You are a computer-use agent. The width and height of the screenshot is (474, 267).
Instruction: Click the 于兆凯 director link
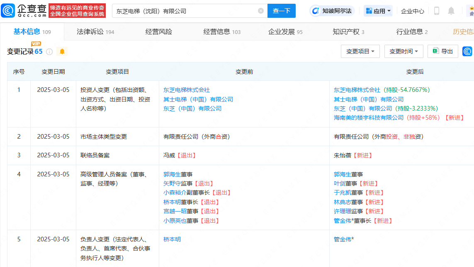[x=343, y=192]
